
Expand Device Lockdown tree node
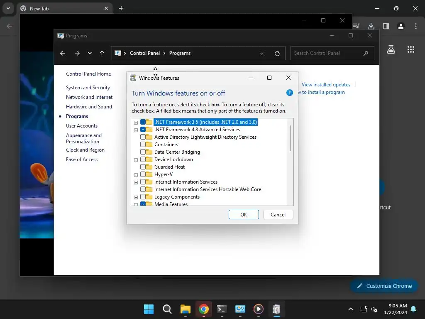[136, 160]
